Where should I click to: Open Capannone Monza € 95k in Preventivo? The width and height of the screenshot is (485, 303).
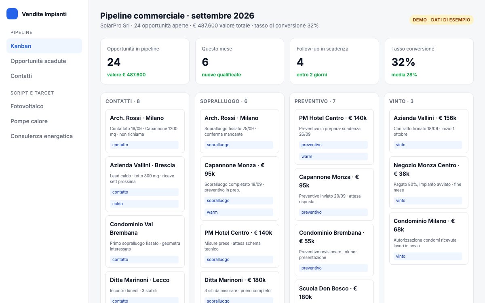pos(334,194)
